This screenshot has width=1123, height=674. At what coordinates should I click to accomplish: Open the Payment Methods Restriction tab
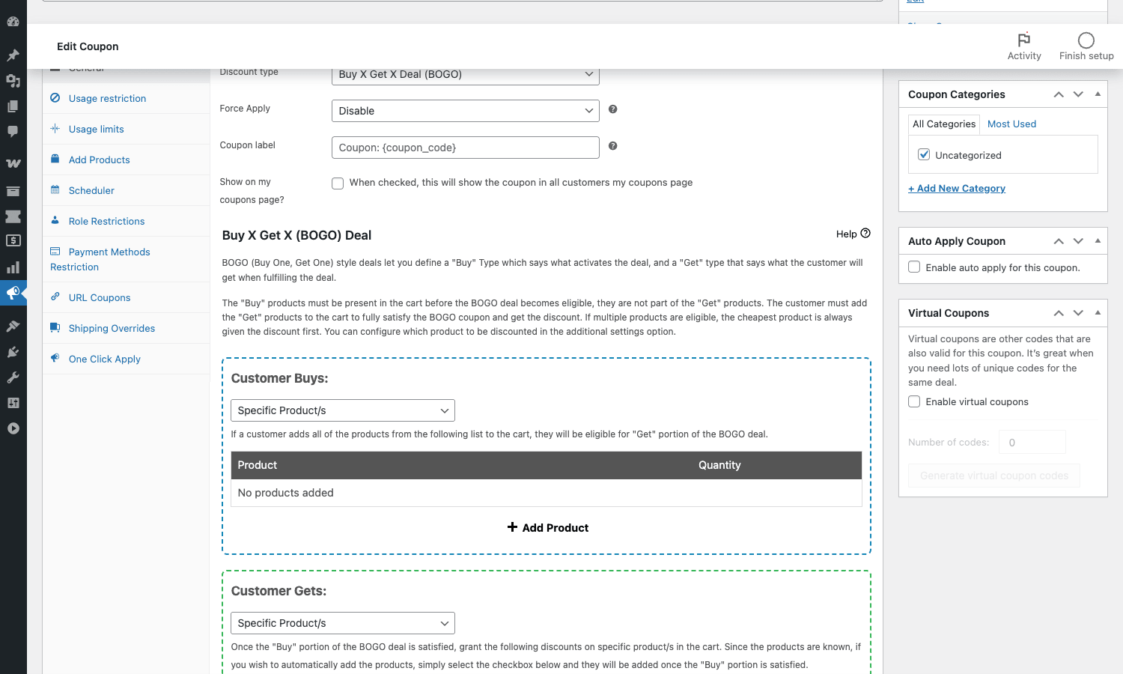pos(126,259)
